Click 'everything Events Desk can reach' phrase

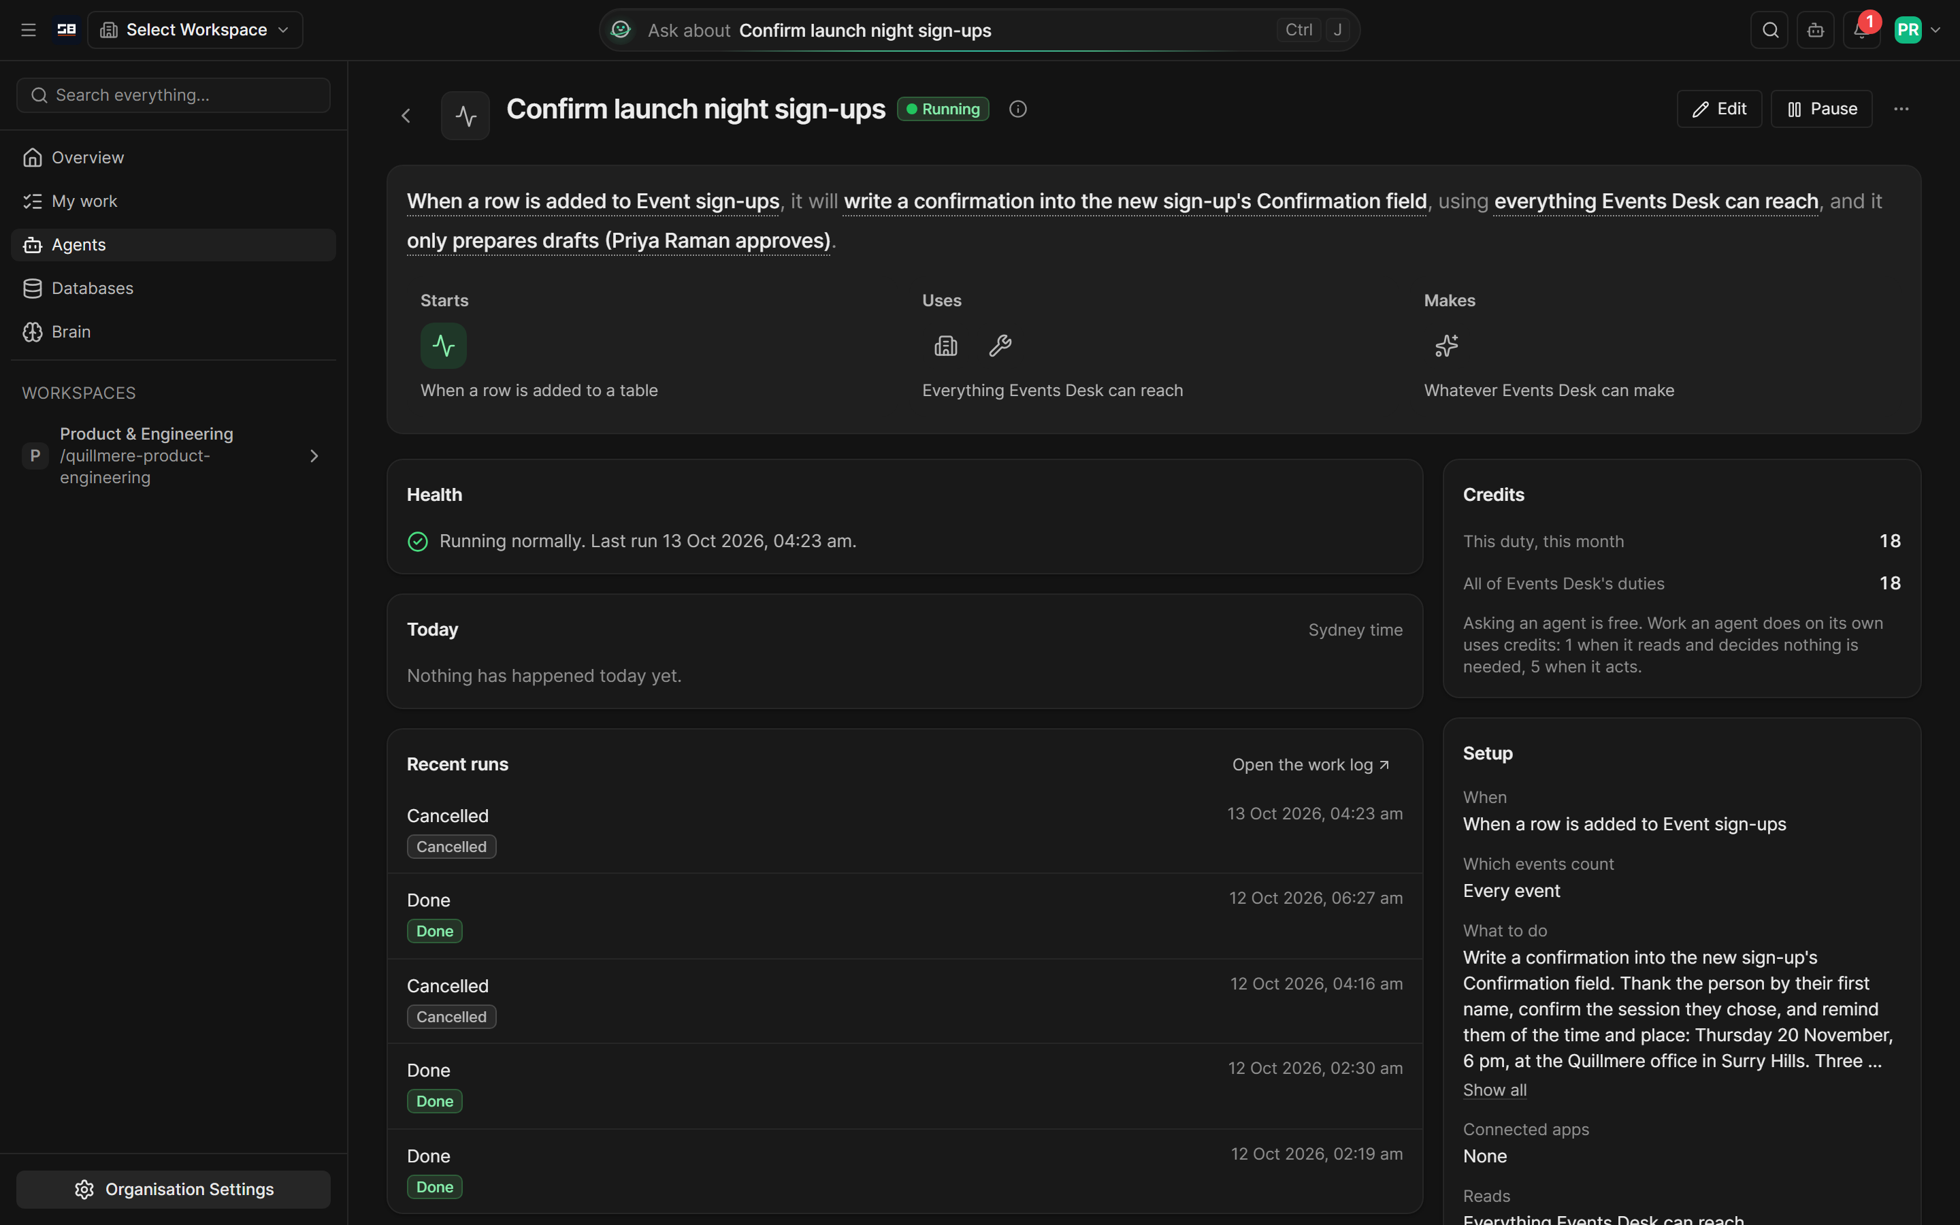1656,201
